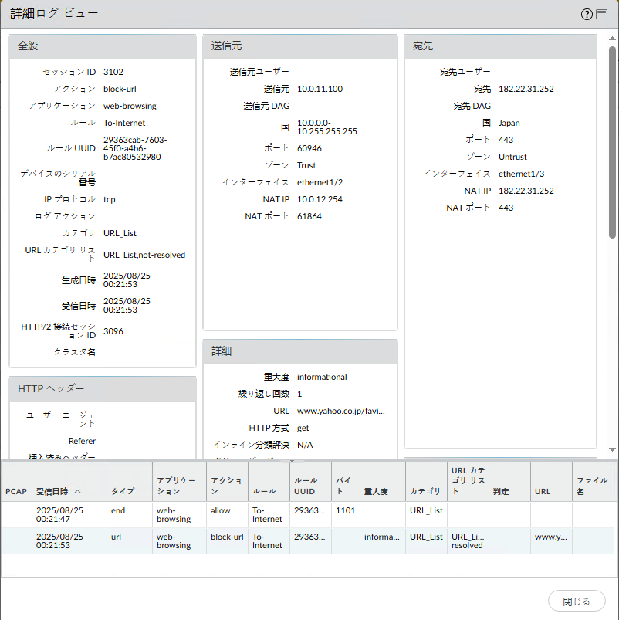Click the アプリケーション column header
This screenshot has width=619, height=620.
178,485
